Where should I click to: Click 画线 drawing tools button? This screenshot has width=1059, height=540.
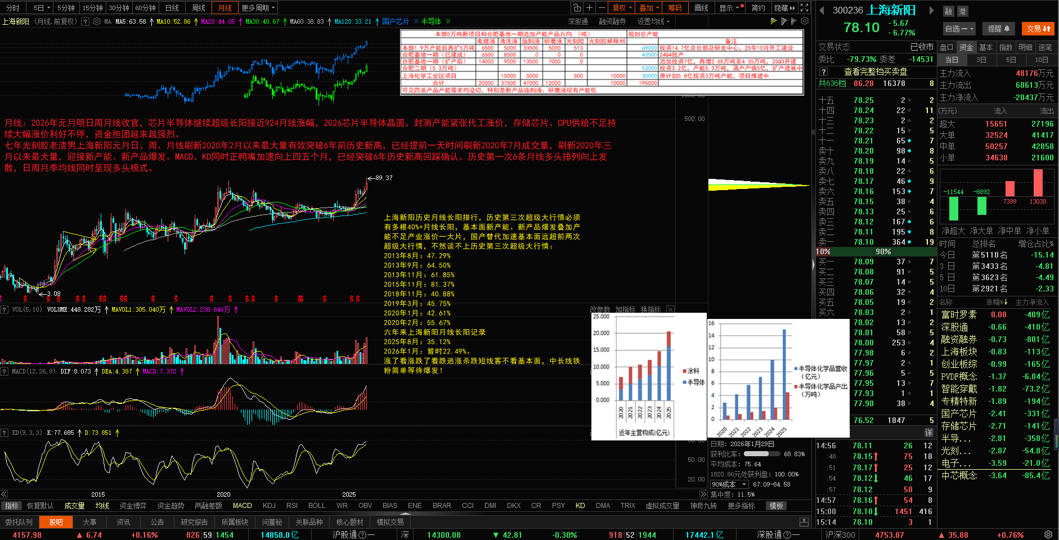(702, 8)
